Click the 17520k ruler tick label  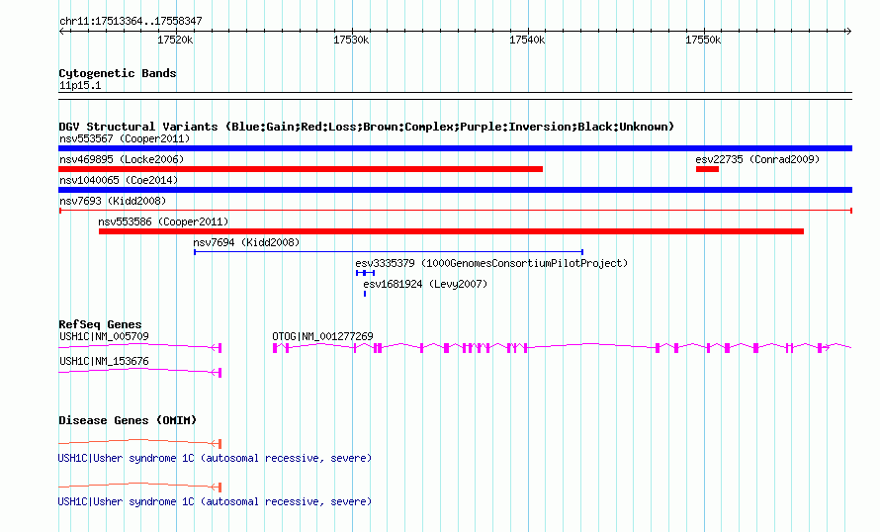tap(175, 41)
